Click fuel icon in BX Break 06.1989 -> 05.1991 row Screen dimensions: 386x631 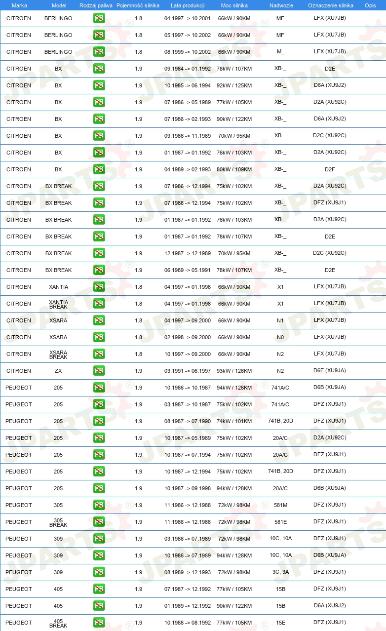(x=99, y=270)
